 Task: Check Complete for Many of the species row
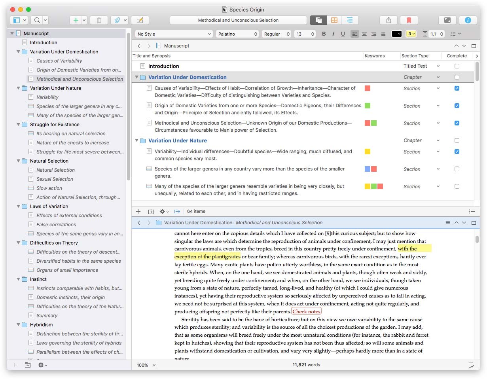457,186
